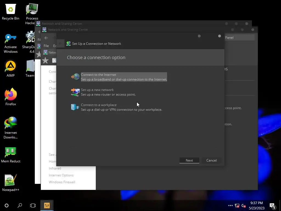The height and width of the screenshot is (211, 281).
Task: Select Connect to a workplace option
Action: (x=122, y=107)
